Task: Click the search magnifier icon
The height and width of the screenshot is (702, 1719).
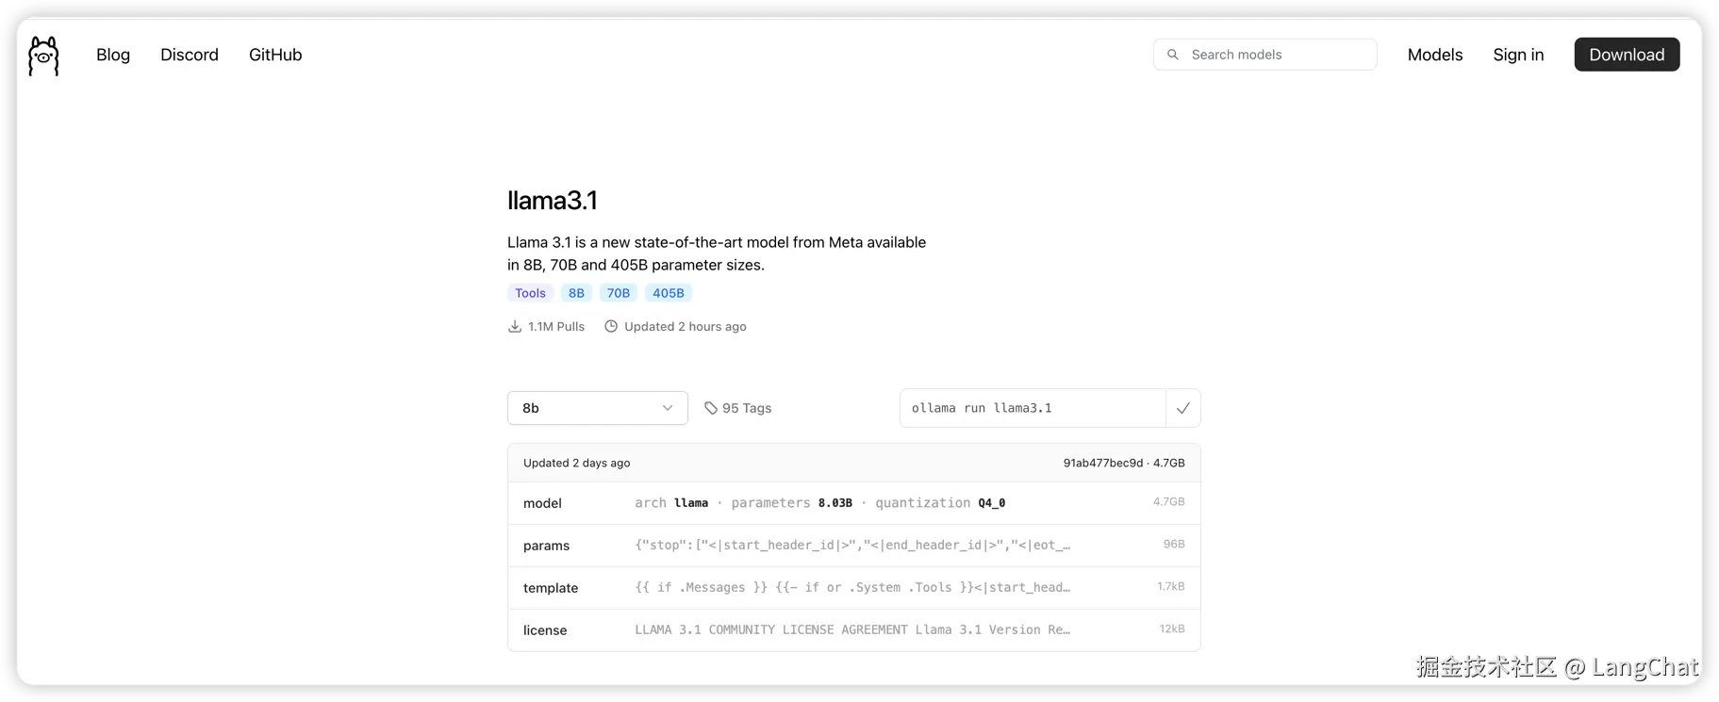Action: (x=1173, y=55)
